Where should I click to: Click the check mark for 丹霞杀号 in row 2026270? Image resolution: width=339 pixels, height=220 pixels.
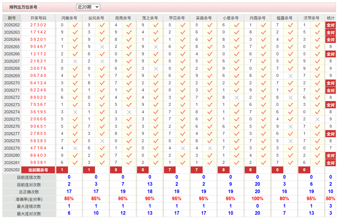pyautogui.click(x=264, y=83)
